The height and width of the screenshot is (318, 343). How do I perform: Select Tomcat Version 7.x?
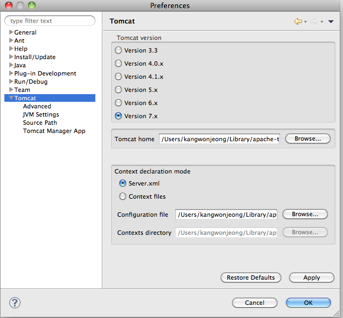click(118, 116)
